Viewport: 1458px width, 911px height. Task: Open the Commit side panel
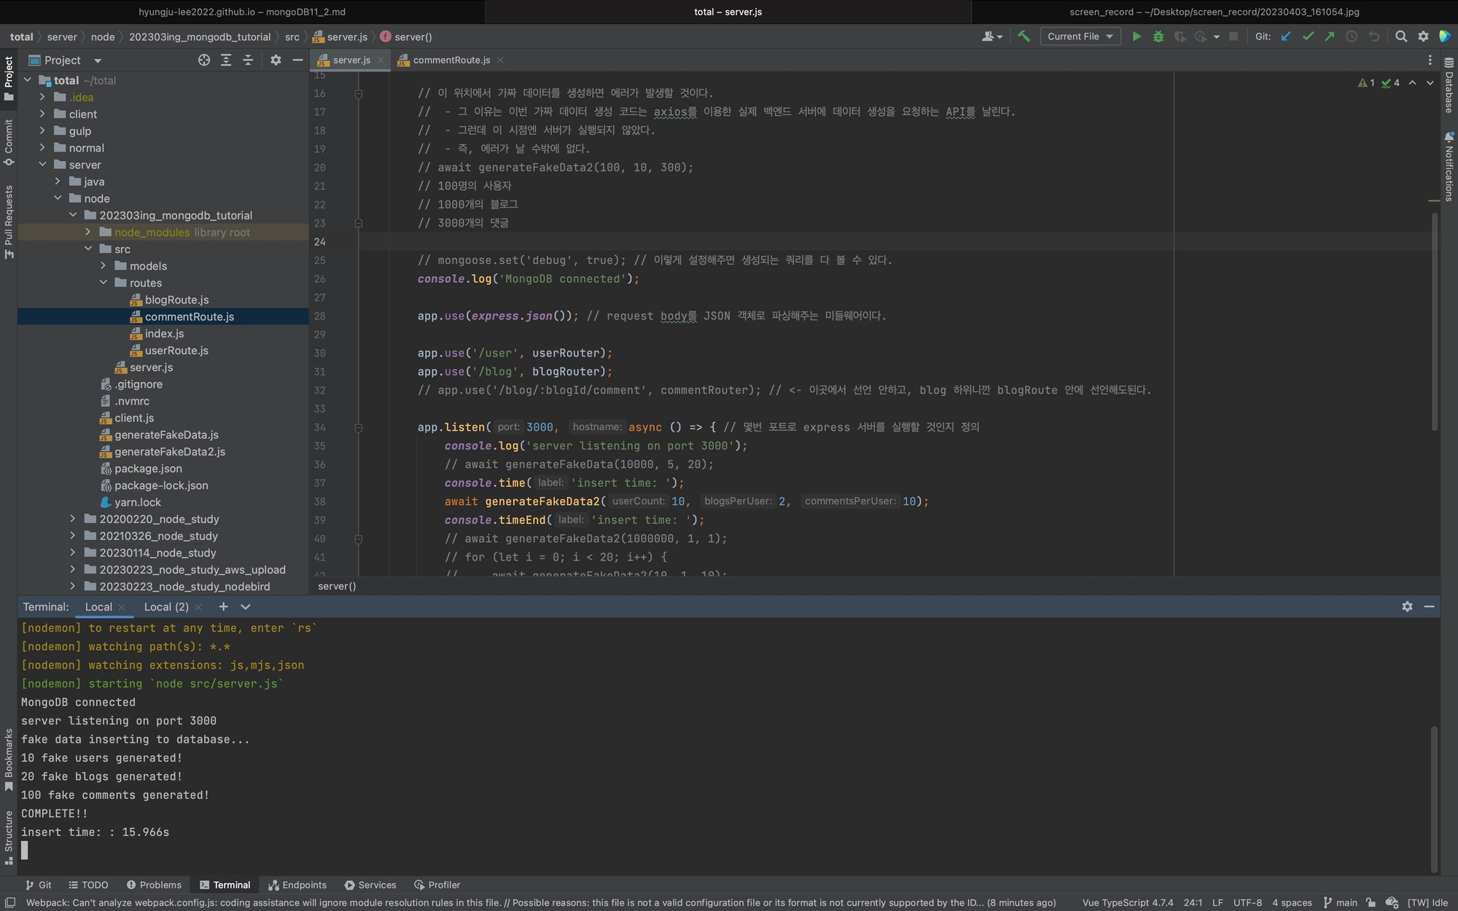[x=9, y=141]
